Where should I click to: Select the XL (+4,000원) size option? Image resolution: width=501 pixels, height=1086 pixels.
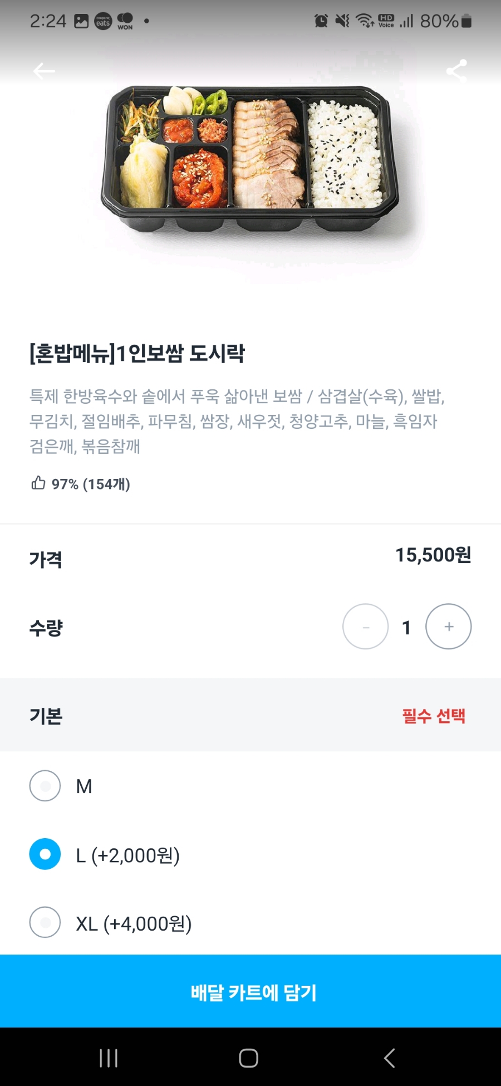[x=45, y=923]
